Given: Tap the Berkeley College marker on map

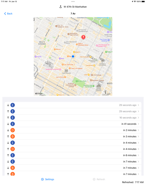Looking at the screenshot, I should coord(91,80).
